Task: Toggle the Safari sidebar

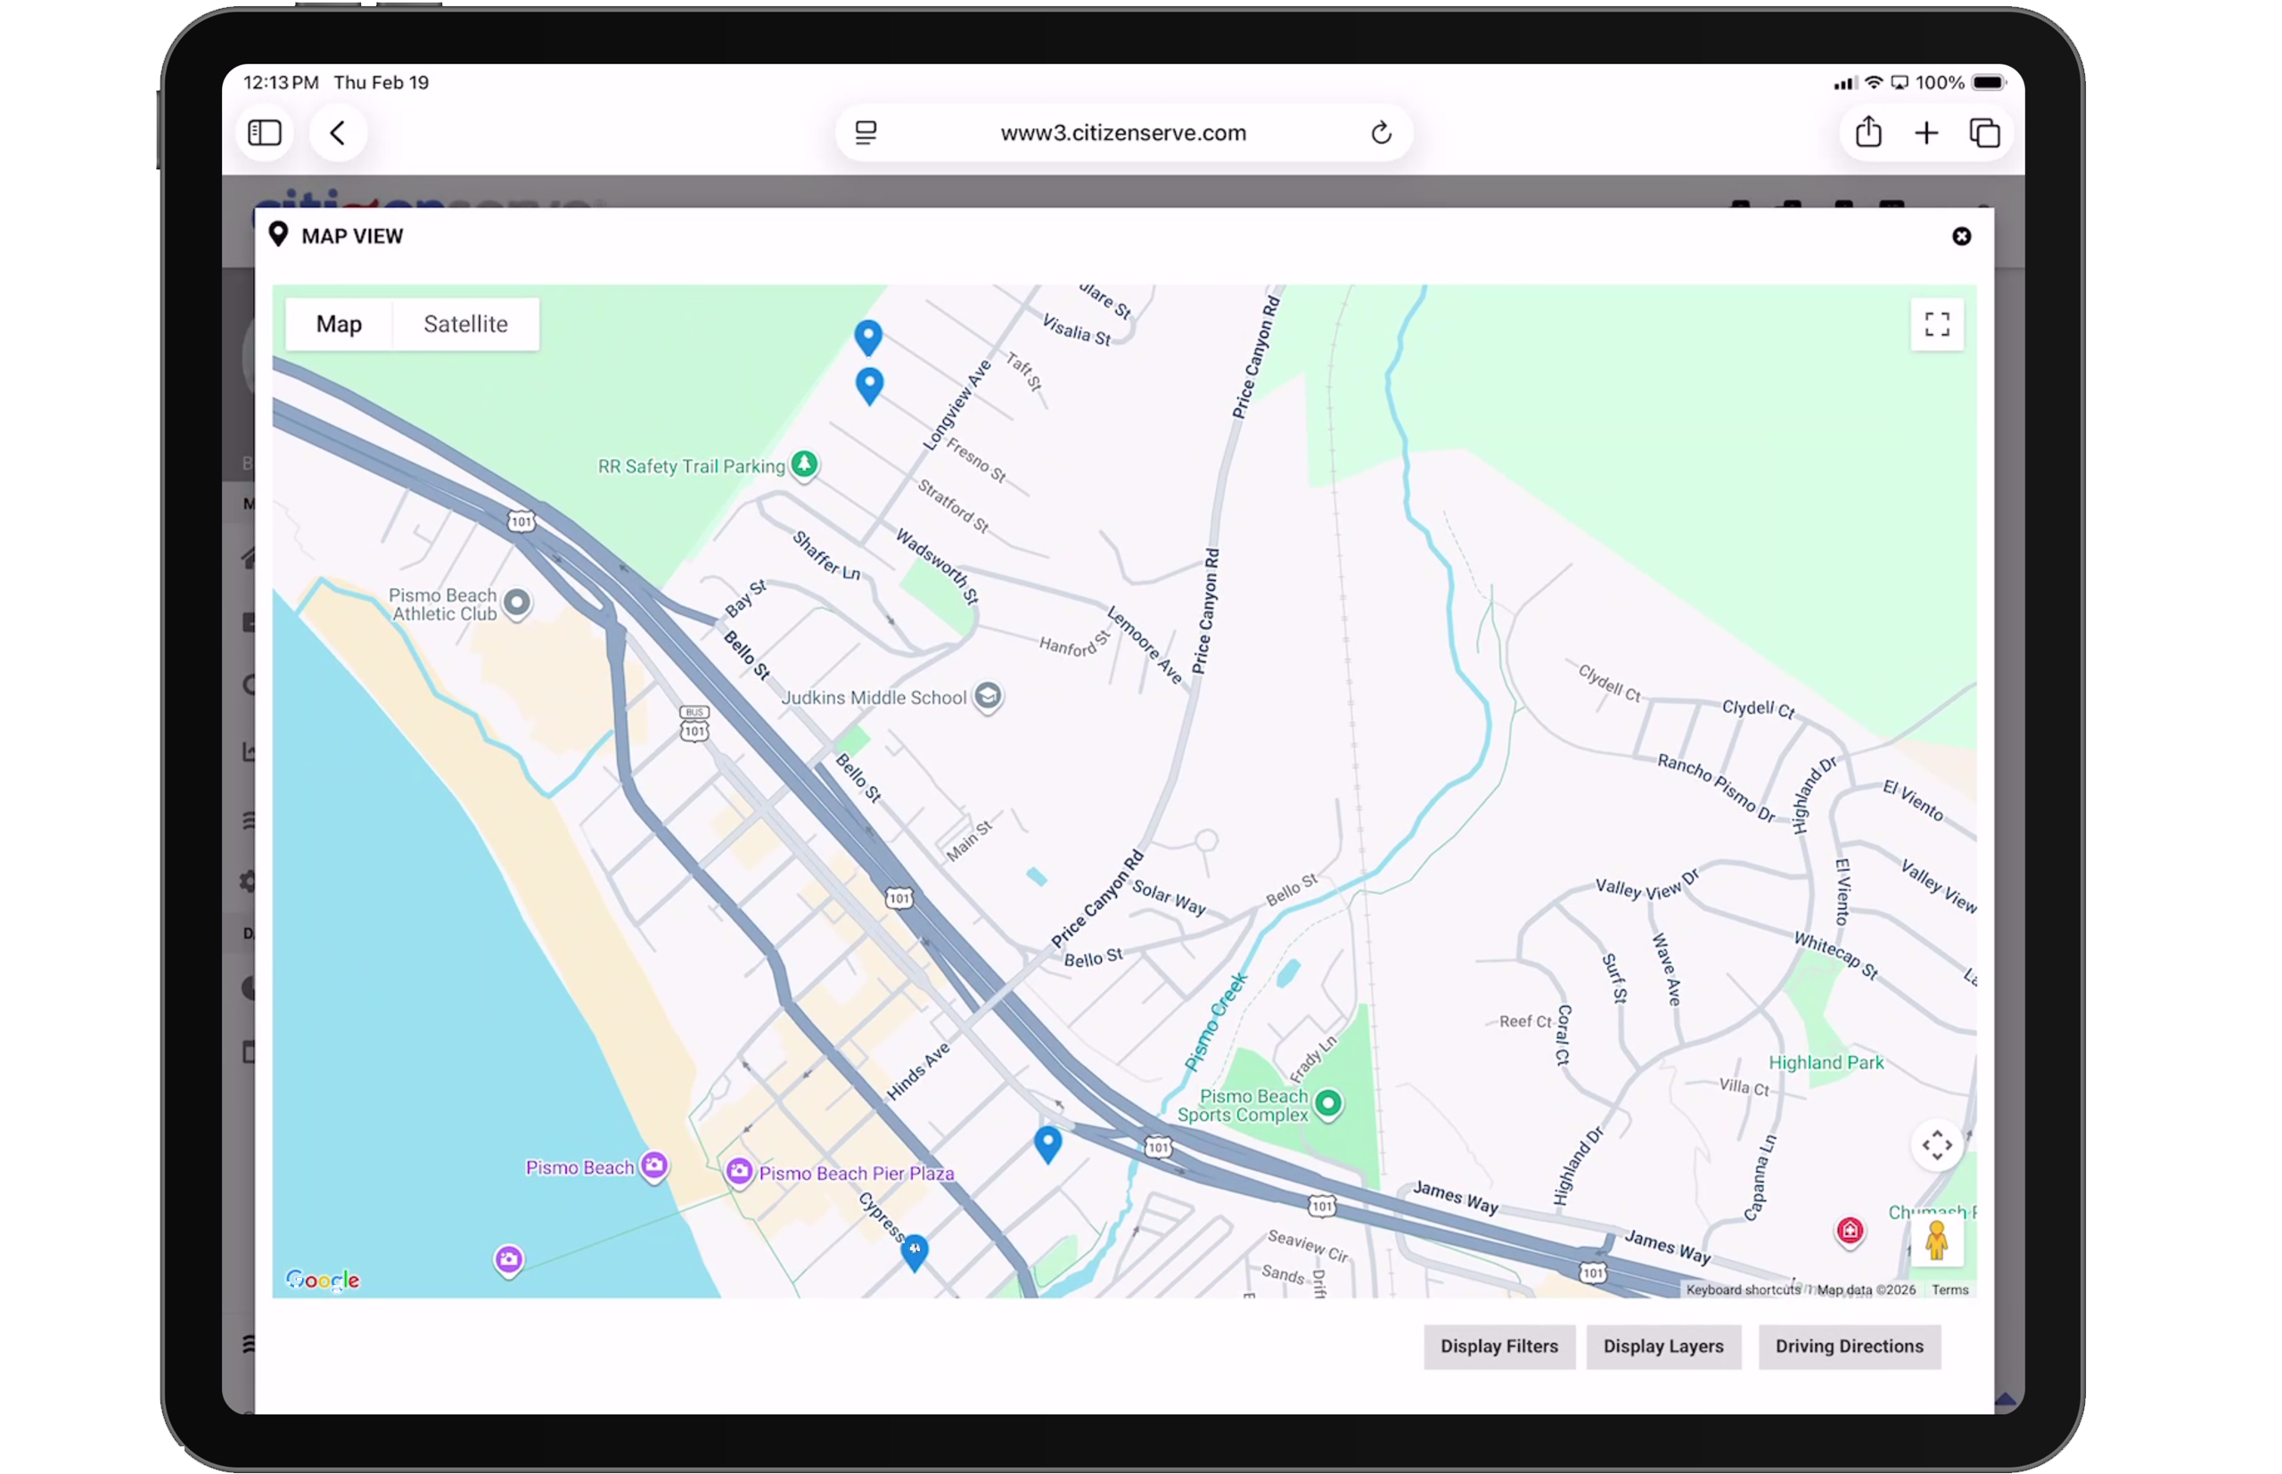Action: point(264,132)
